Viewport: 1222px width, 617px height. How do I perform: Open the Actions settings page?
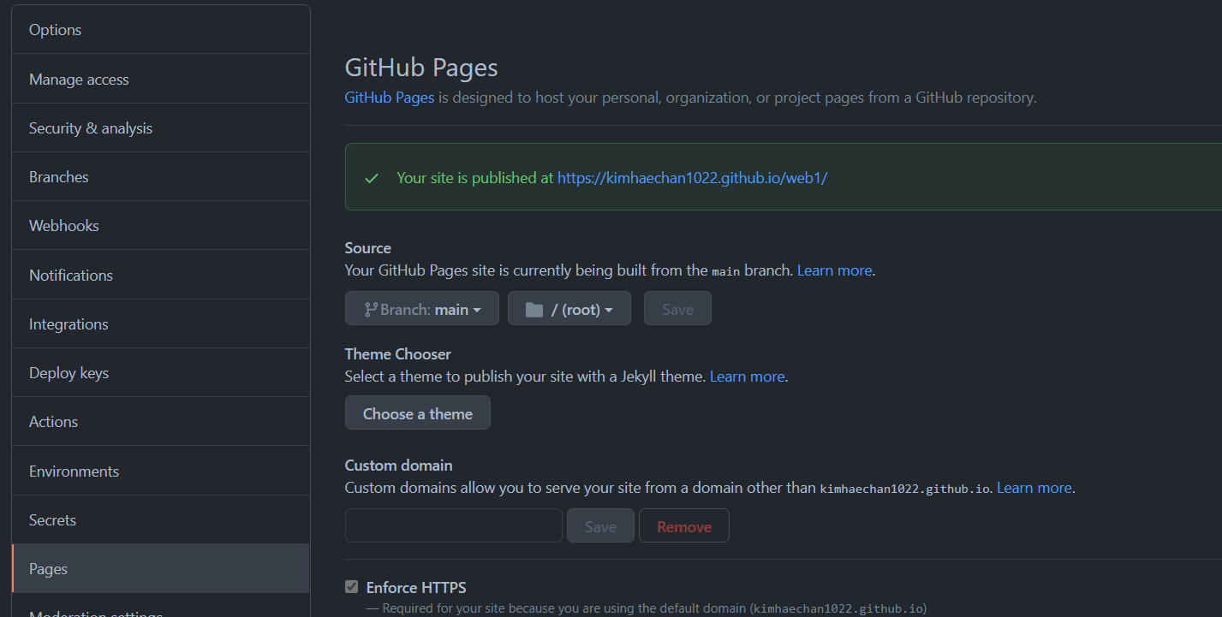[x=160, y=422]
